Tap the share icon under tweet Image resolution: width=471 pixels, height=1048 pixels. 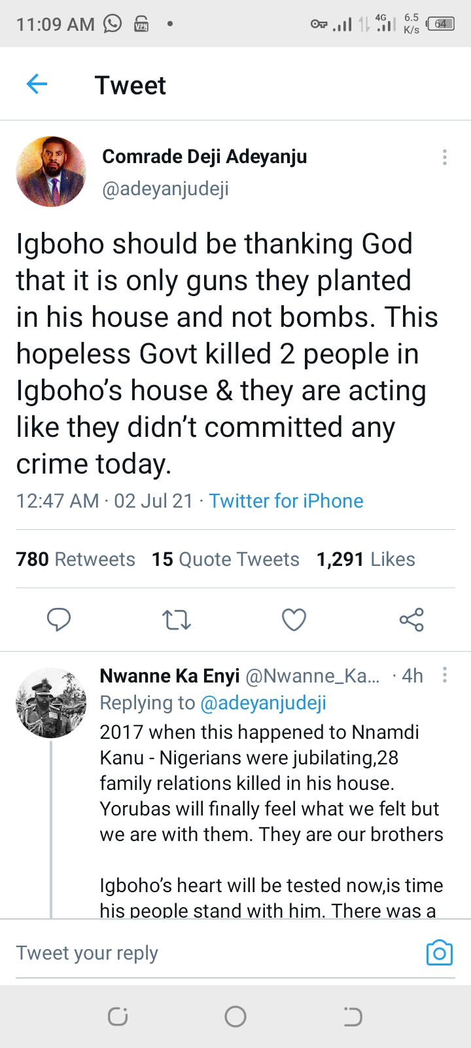411,619
